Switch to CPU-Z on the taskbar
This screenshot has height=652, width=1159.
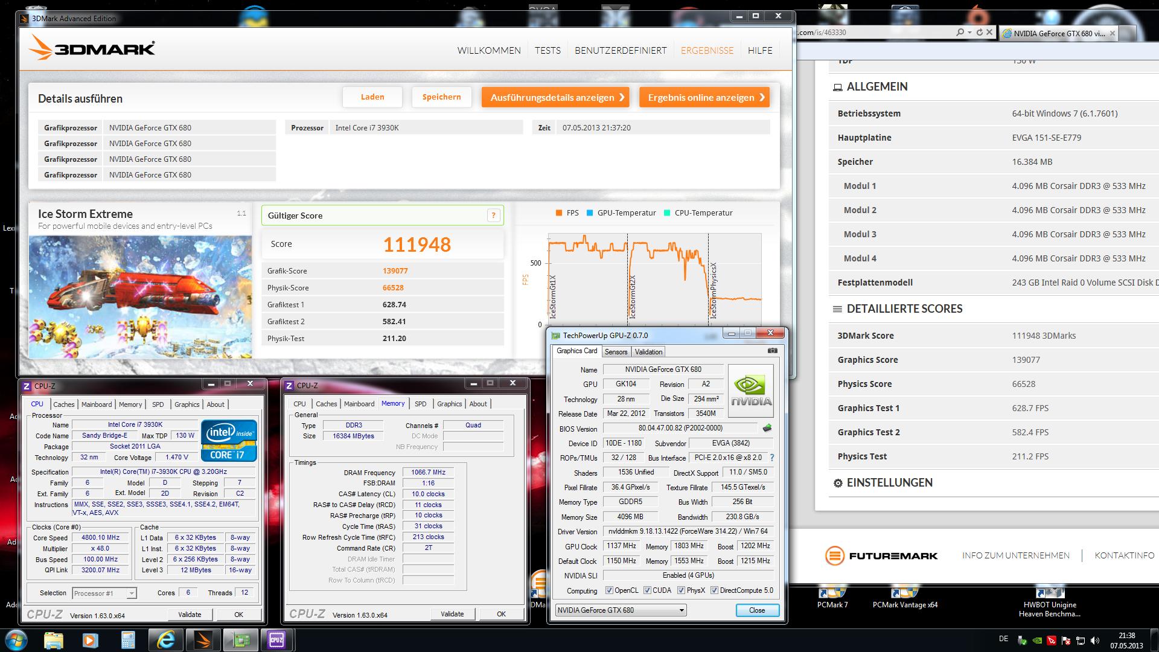tap(277, 639)
